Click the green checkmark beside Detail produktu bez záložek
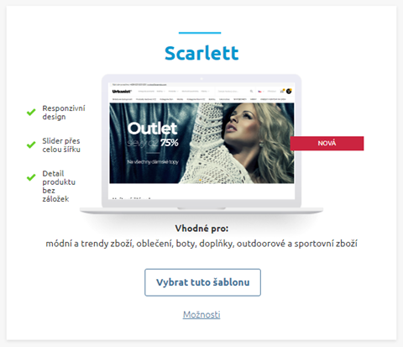The width and height of the screenshot is (403, 347). point(31,177)
